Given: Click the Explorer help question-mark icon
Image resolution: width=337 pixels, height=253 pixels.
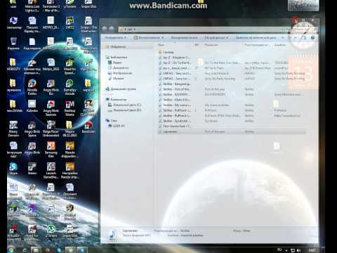Looking at the screenshot, I should [313, 37].
